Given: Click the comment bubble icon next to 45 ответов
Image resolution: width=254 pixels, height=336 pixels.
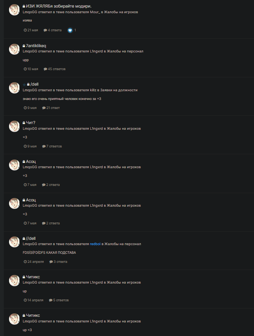Looking at the screenshot, I should [45, 69].
